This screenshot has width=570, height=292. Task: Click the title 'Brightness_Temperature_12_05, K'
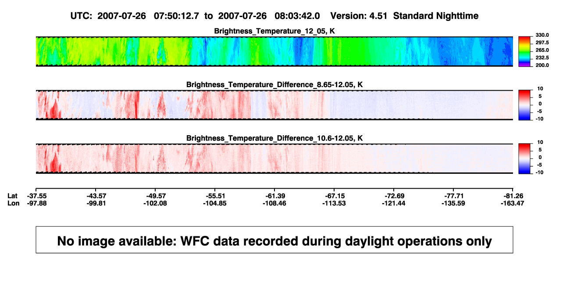point(274,31)
